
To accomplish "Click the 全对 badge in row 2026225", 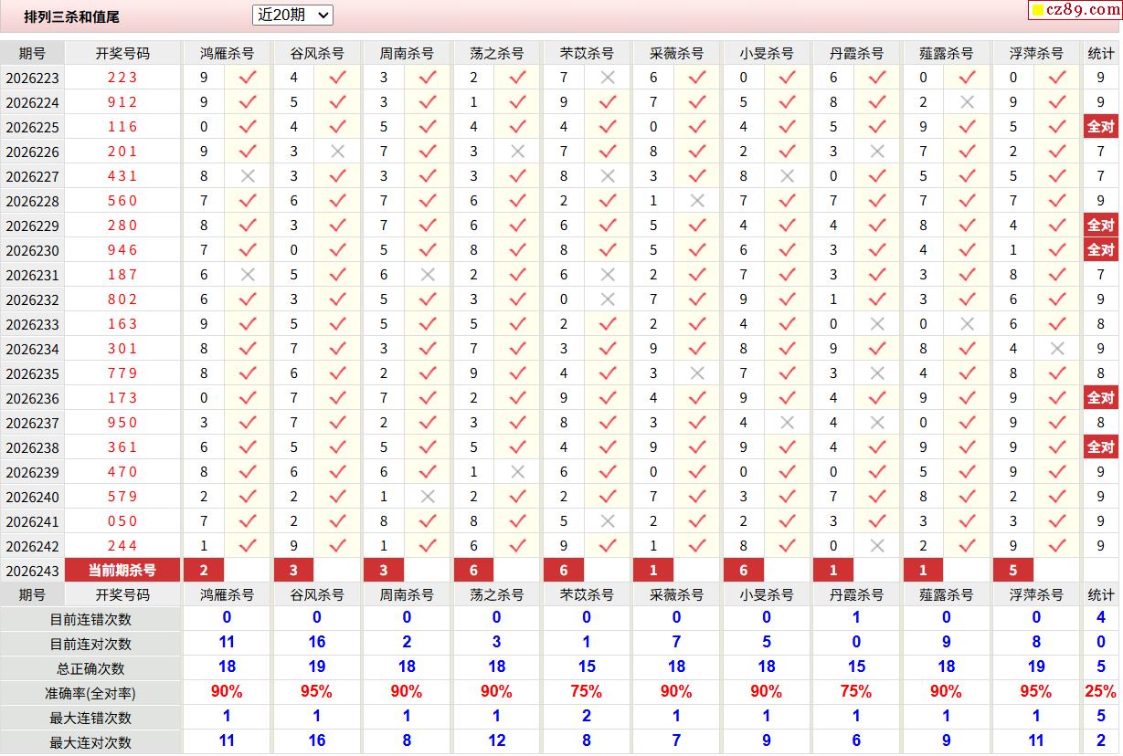I will tap(1101, 127).
